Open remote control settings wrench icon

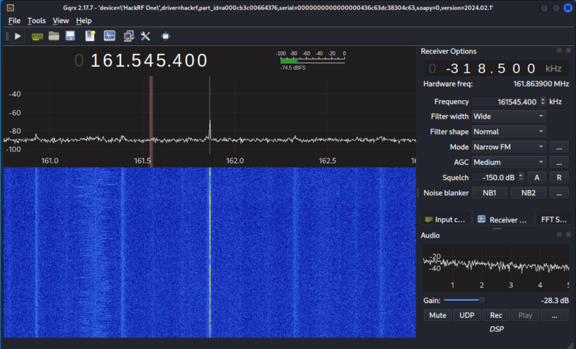145,36
